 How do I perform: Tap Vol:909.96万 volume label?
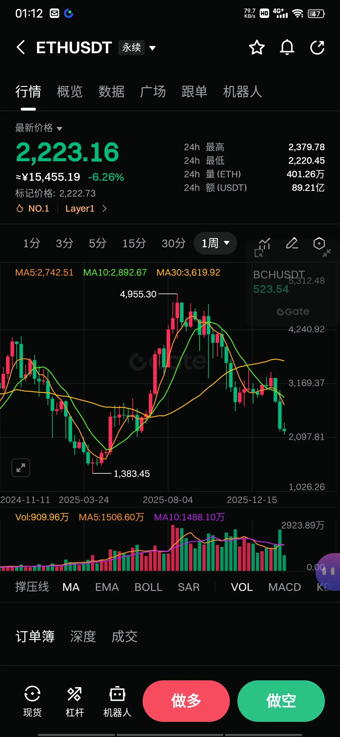click(x=42, y=517)
